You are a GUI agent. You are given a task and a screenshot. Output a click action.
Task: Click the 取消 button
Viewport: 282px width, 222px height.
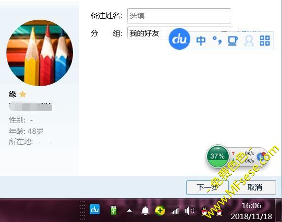(x=255, y=188)
